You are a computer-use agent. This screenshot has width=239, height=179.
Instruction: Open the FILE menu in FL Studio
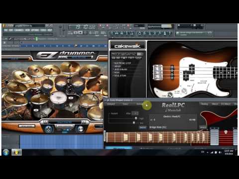tap(6, 30)
